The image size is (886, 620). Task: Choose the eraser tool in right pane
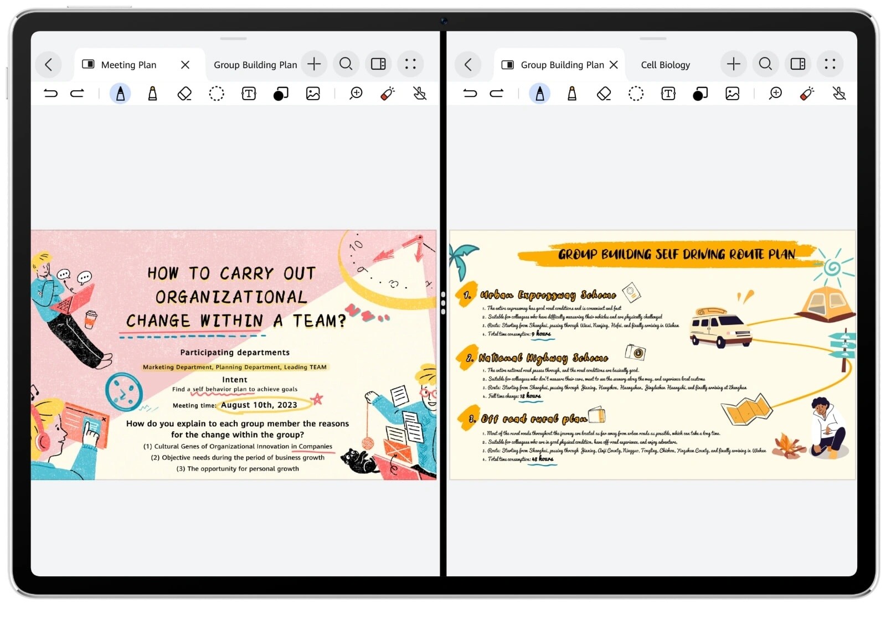(x=604, y=94)
